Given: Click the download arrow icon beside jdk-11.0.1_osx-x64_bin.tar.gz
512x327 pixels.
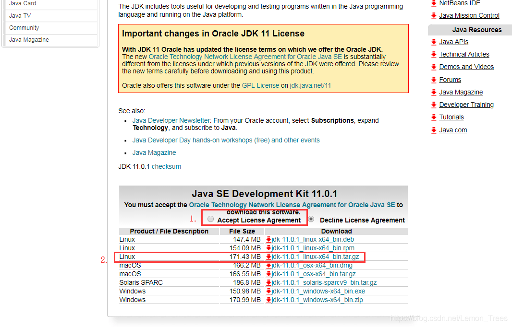Looking at the screenshot, I should coord(268,274).
